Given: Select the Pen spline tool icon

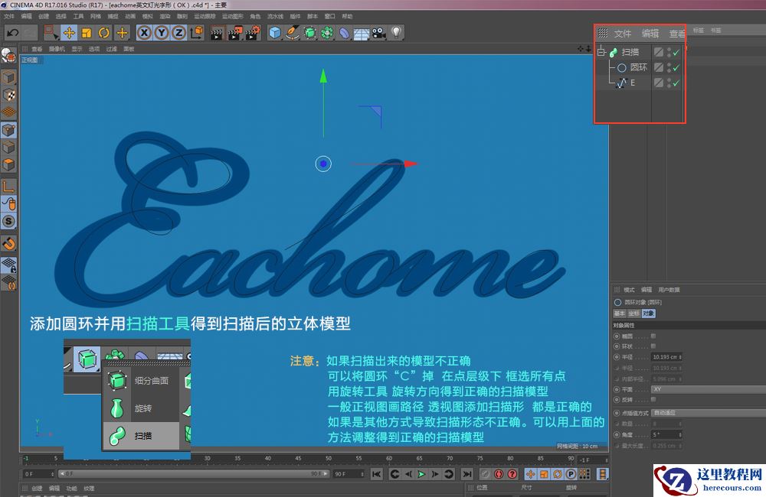Looking at the screenshot, I should [291, 33].
